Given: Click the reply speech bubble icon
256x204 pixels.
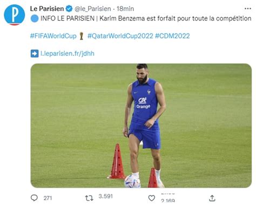Looking at the screenshot, I should (34, 198).
